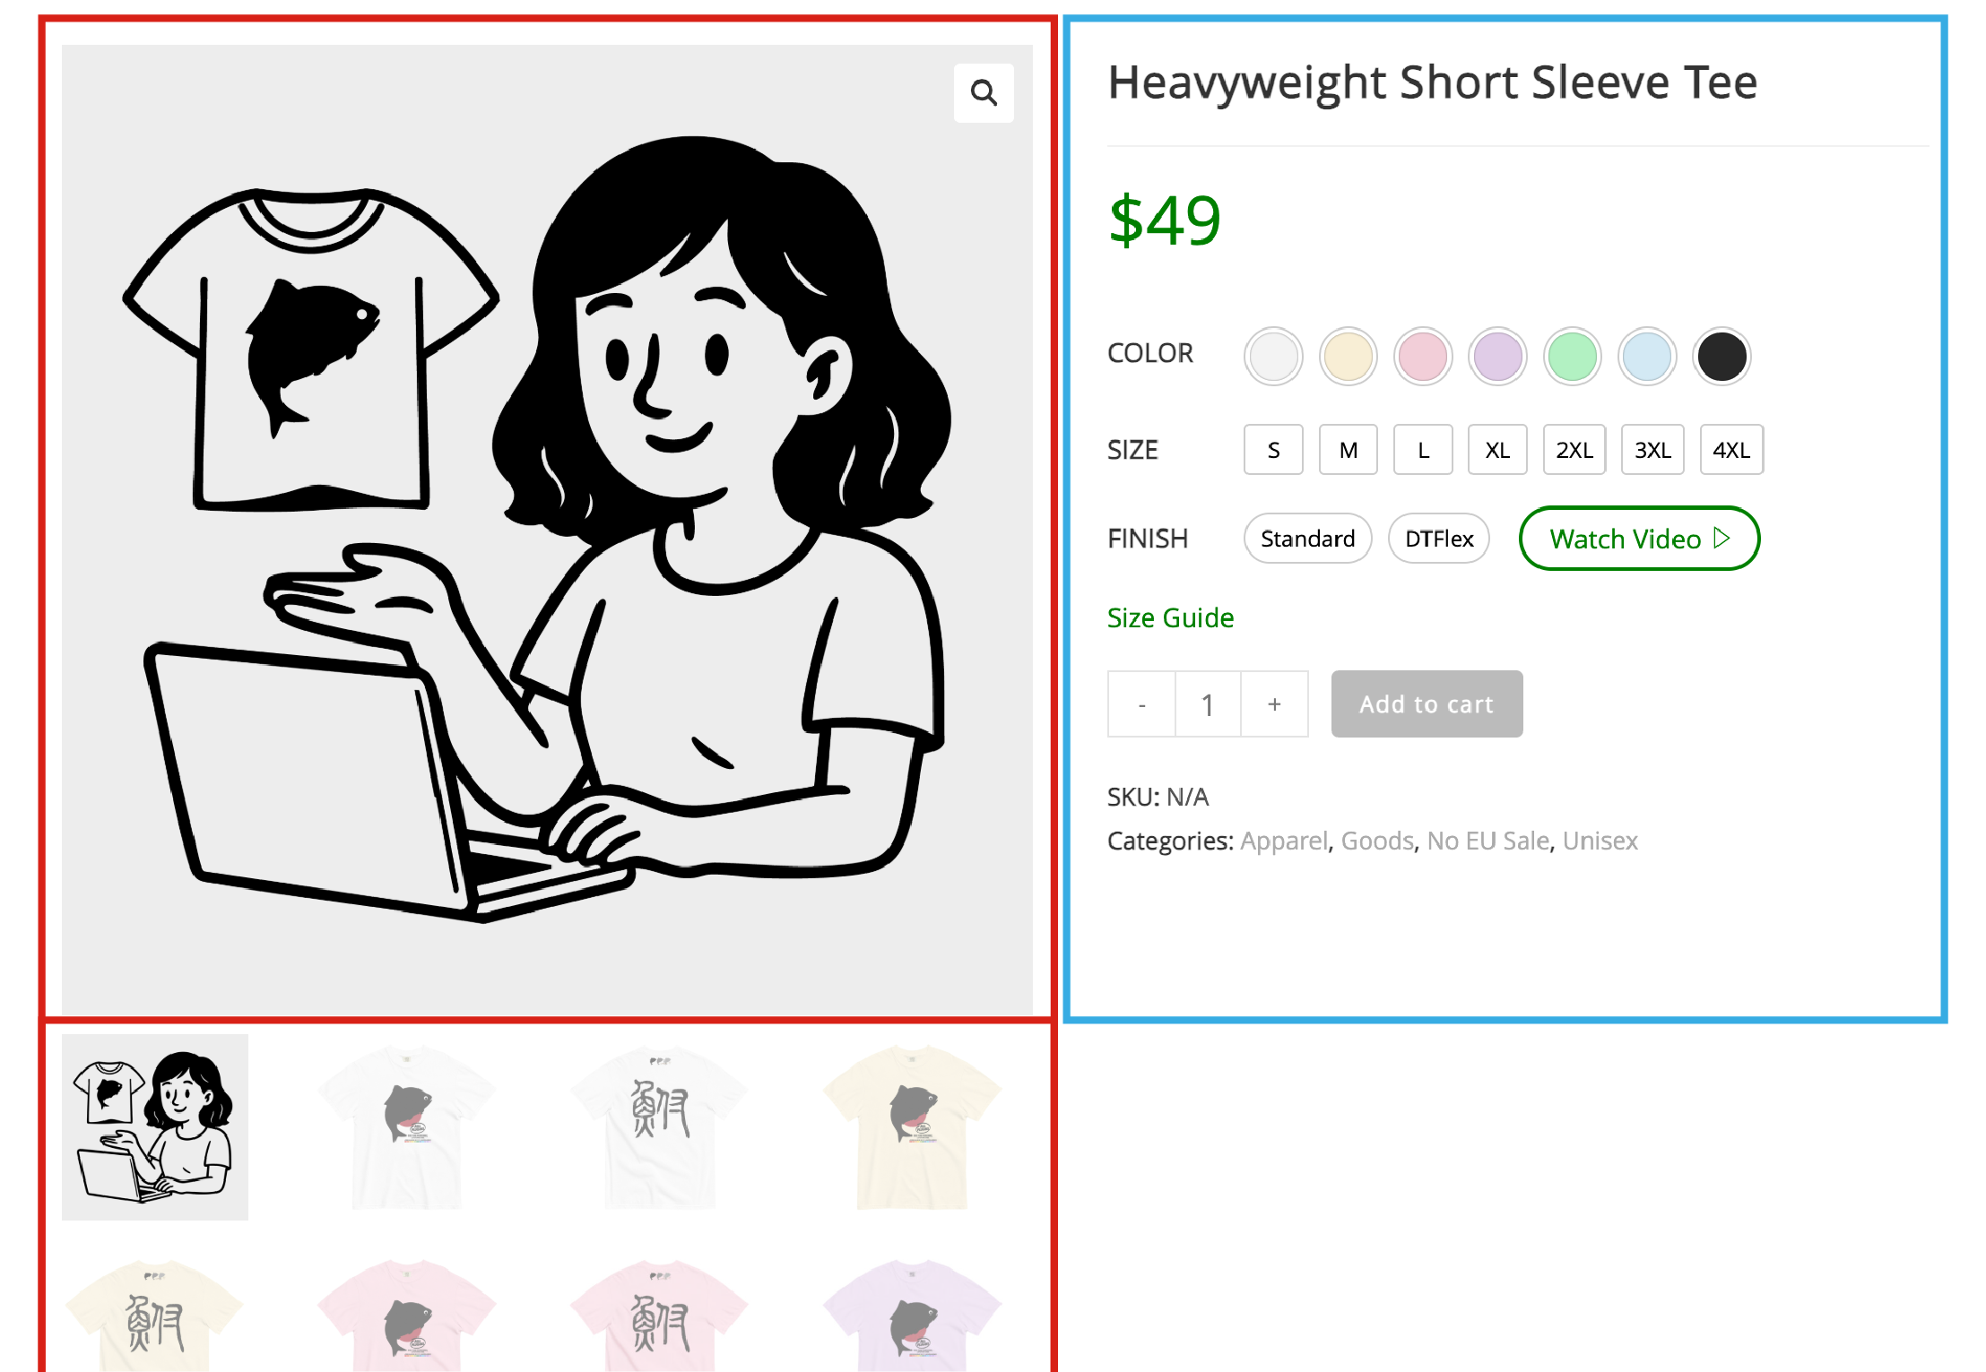Decrease quantity with minus button
This screenshot has width=1986, height=1372.
[x=1141, y=704]
